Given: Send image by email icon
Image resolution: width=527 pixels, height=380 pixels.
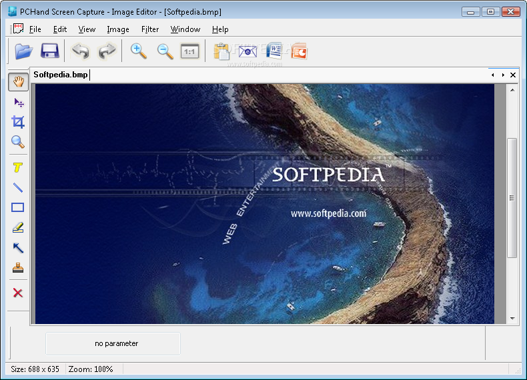Looking at the screenshot, I should (x=247, y=51).
